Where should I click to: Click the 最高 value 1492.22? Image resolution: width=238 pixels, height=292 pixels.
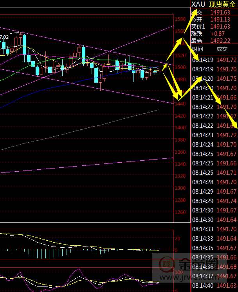point(220,41)
